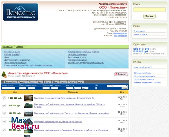Open the Офисные помещения category
This screenshot has height=137, width=169.
tap(78, 55)
